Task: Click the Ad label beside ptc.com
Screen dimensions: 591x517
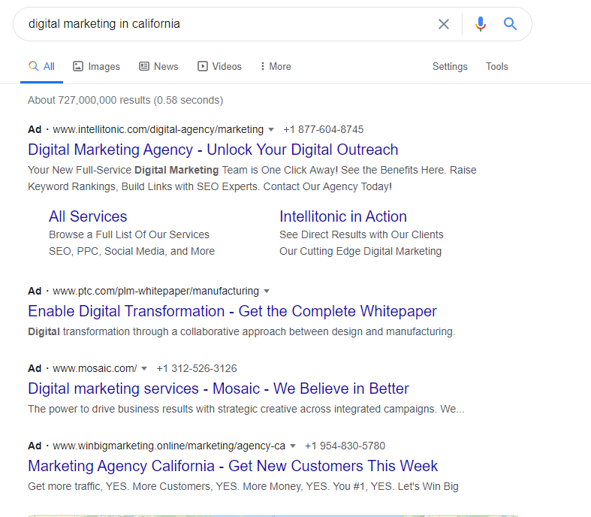Action: [35, 291]
